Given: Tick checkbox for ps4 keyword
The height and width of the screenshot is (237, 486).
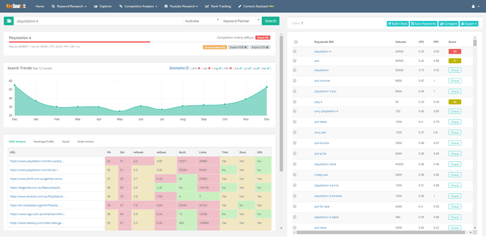Looking at the screenshot, I should [x=294, y=61].
